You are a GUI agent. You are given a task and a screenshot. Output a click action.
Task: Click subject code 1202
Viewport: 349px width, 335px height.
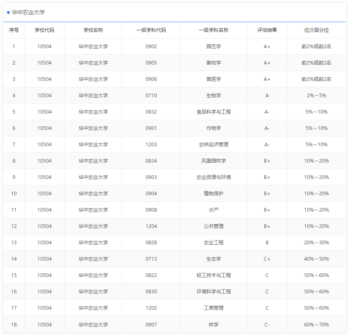click(x=151, y=308)
